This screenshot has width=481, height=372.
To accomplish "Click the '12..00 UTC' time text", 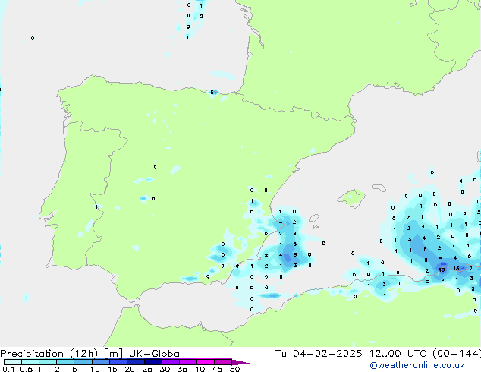I will pos(398,354).
